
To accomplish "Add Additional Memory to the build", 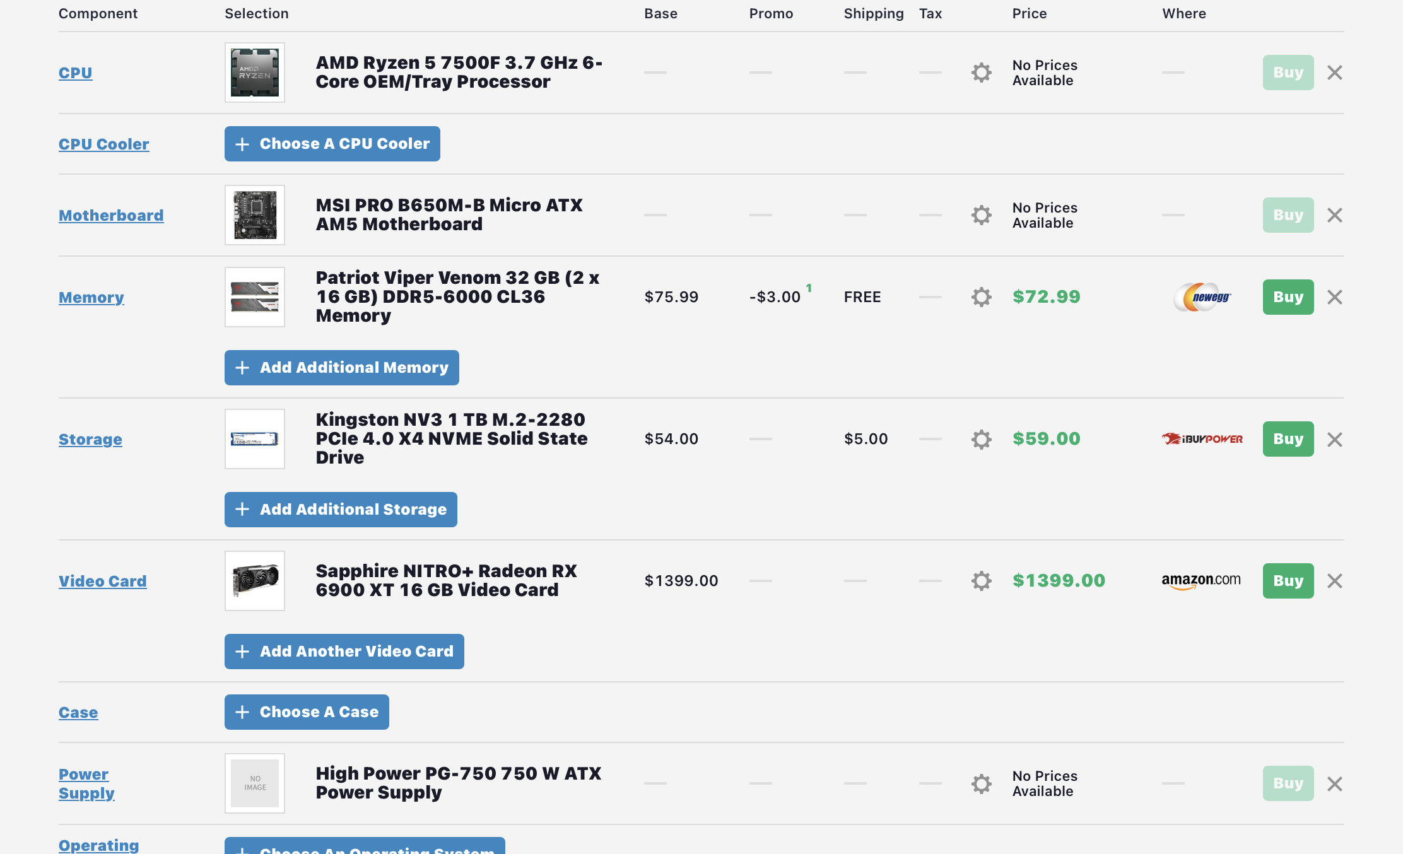I will coord(341,368).
